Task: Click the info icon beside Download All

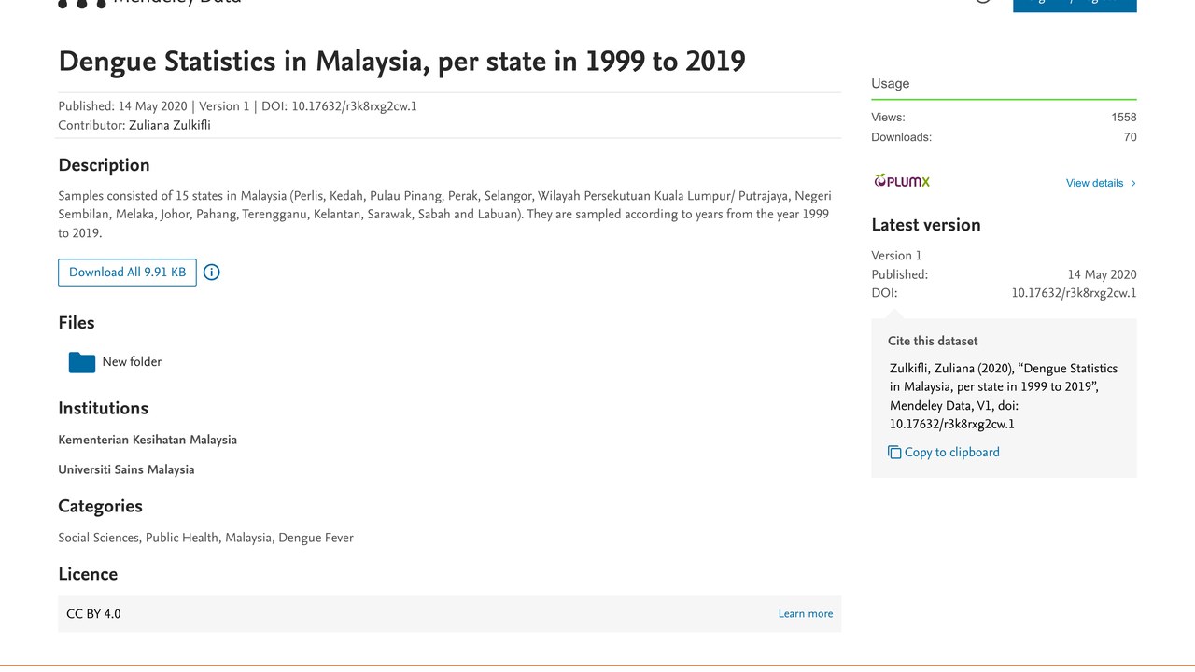Action: click(212, 273)
